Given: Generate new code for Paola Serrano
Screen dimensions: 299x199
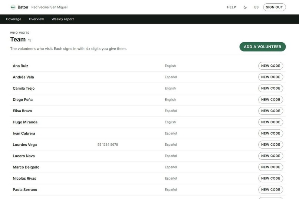Looking at the screenshot, I should click(x=270, y=189).
